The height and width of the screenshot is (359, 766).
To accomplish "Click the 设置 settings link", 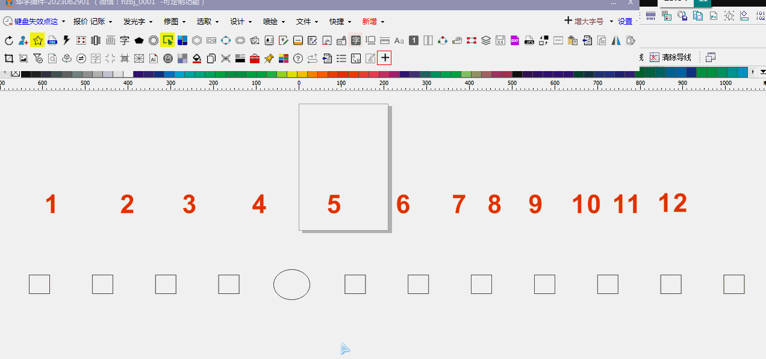I will 625,21.
